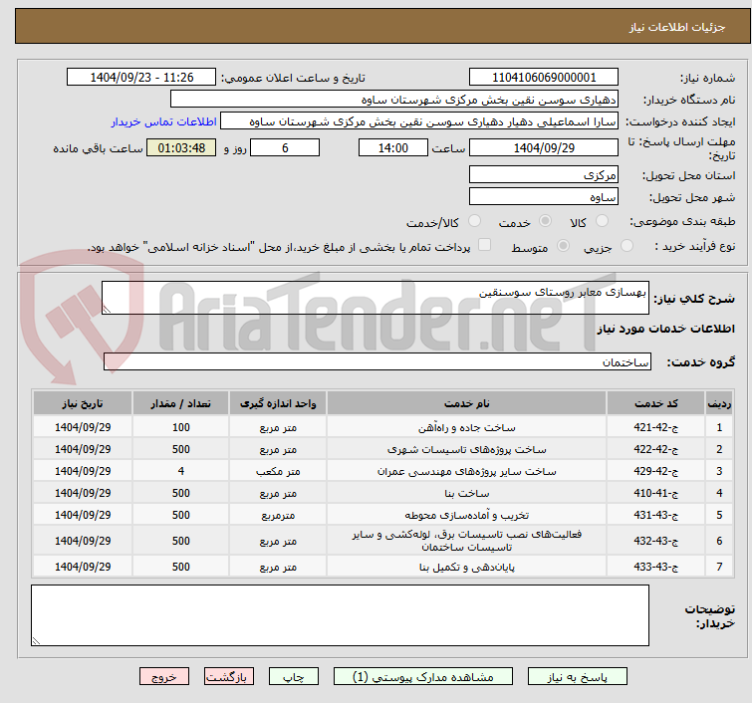Image resolution: width=752 pixels, height=703 pixels.
Task: Click the گروه خدمت field
Action: [376, 362]
